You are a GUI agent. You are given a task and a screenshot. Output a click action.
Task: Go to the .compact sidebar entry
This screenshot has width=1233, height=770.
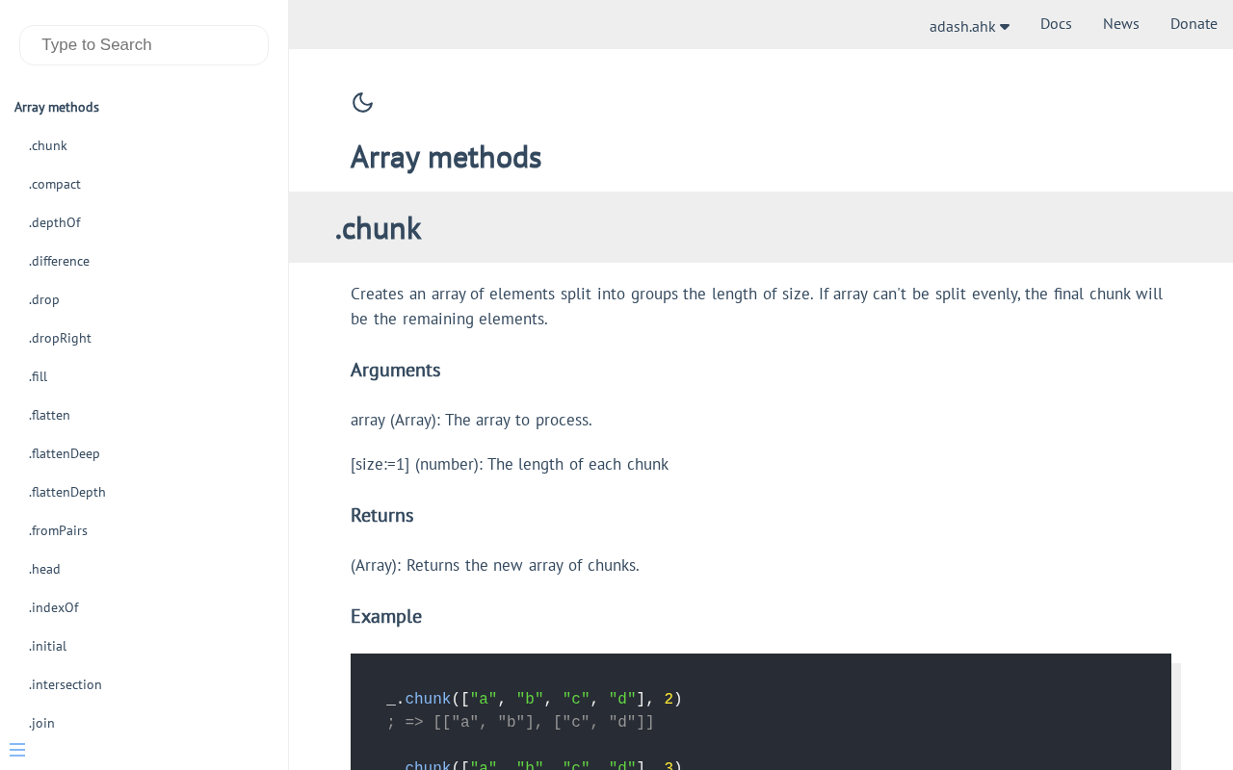(x=55, y=184)
